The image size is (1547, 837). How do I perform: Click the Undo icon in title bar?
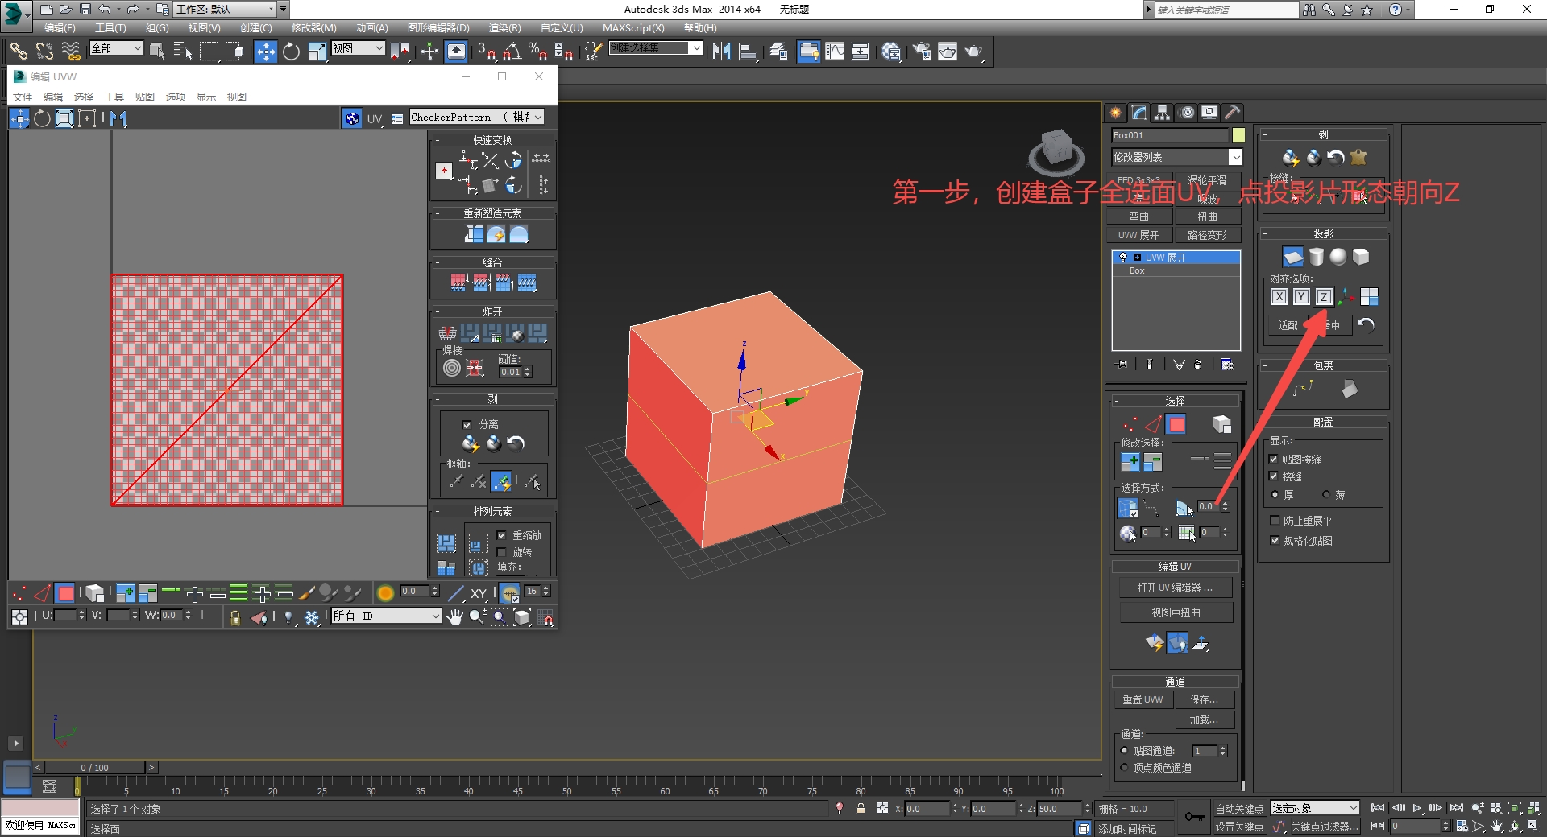pyautogui.click(x=105, y=10)
